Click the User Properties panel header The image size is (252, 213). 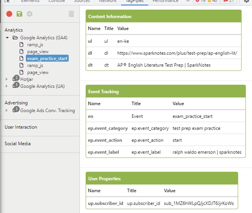tap(162, 178)
